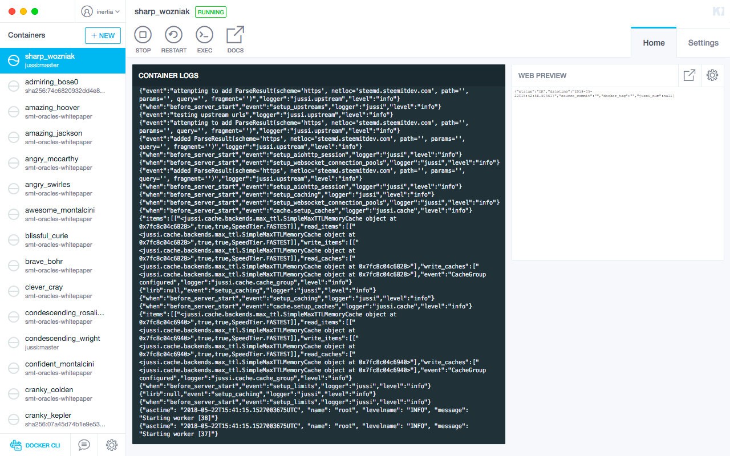Switch to the Settings tab

click(703, 43)
